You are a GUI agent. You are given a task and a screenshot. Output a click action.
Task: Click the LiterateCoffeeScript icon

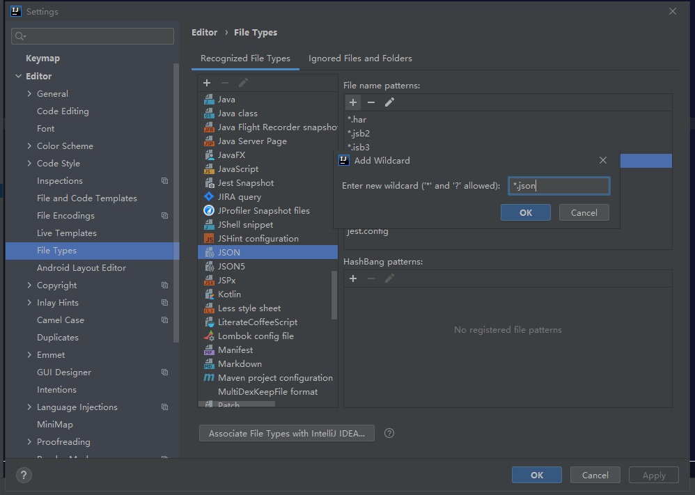(x=209, y=322)
